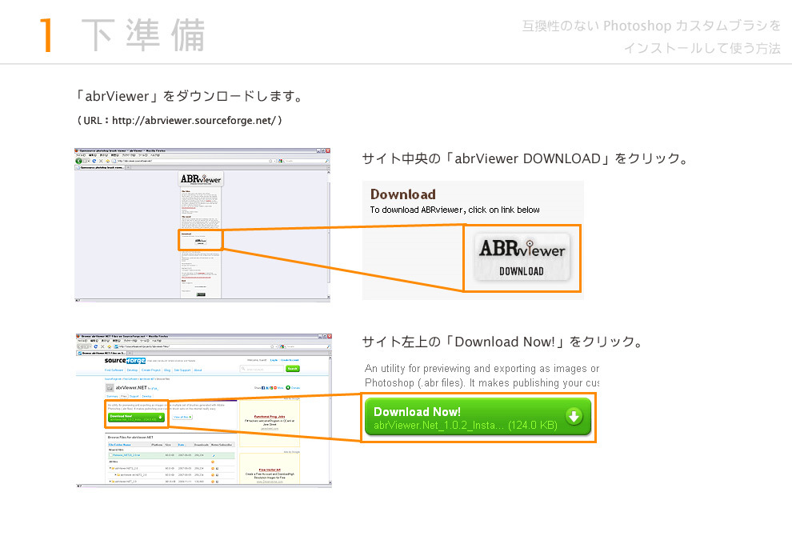Click the abrViewer.NET project icon
The image size is (792, 560).
point(110,387)
